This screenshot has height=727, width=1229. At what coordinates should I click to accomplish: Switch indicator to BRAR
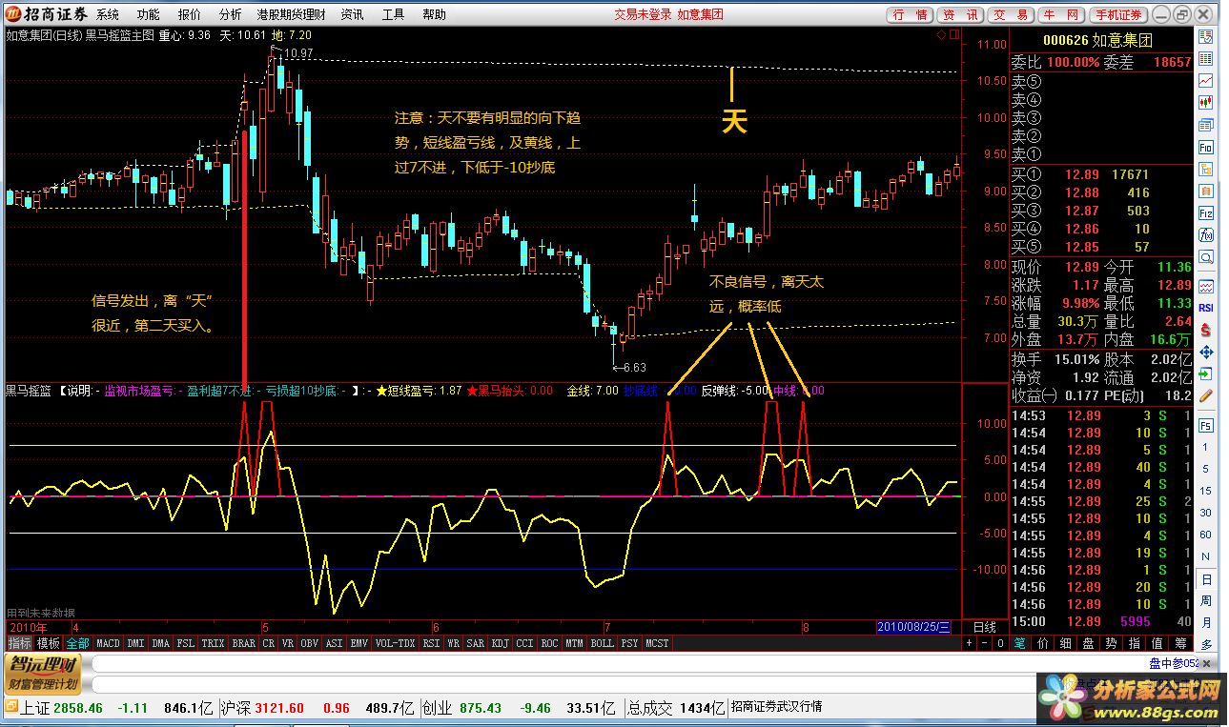(x=244, y=643)
